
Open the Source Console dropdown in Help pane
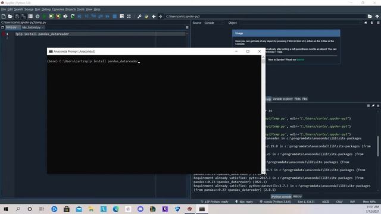pos(214,23)
